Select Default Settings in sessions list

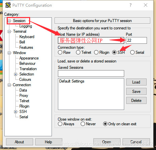click(x=72, y=81)
